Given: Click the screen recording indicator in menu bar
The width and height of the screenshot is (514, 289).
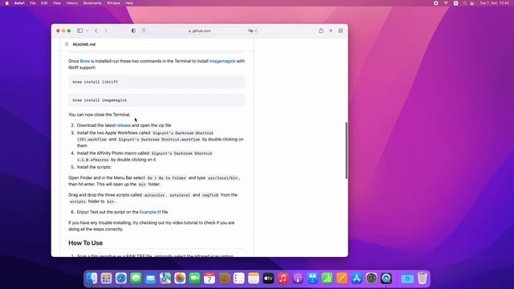Looking at the screenshot, I should point(436,3).
